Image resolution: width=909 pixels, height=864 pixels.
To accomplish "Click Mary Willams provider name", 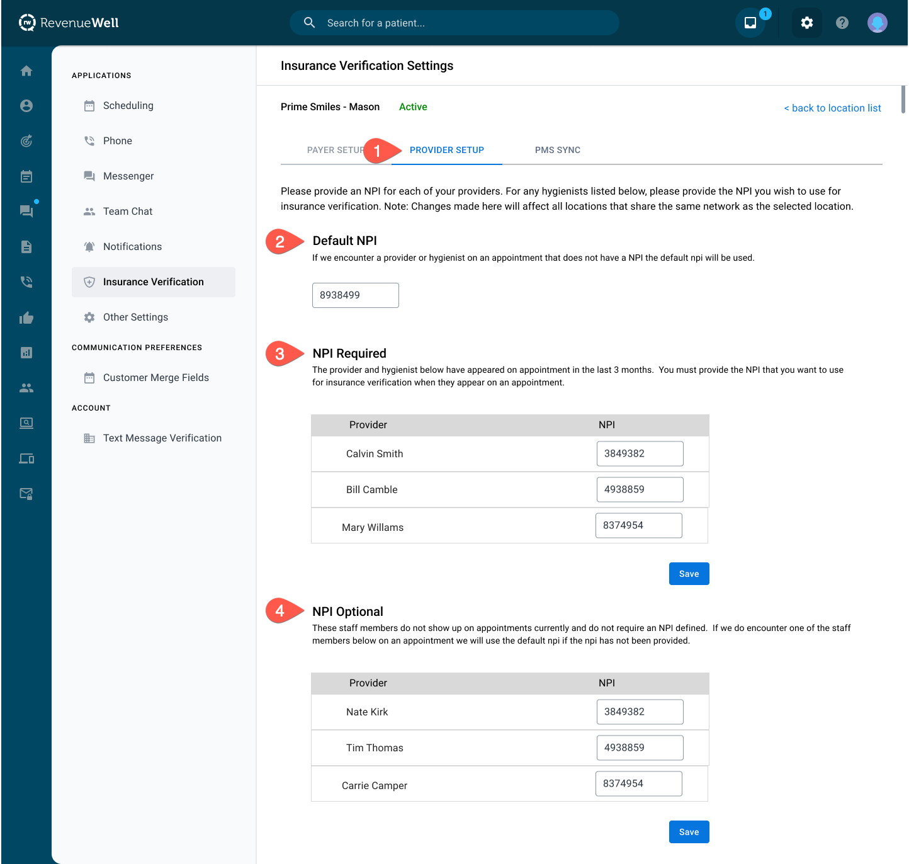I will coord(373,528).
